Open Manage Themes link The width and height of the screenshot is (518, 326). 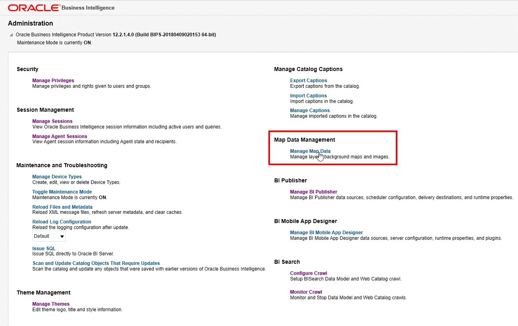point(51,304)
